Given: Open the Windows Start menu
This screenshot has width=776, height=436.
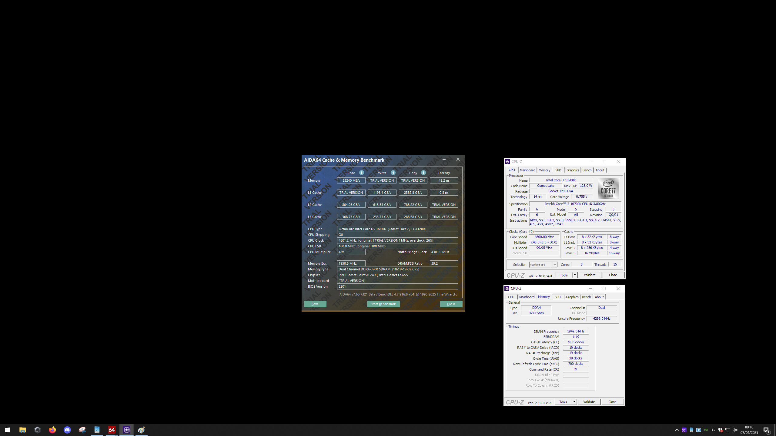Looking at the screenshot, I should pos(7,430).
